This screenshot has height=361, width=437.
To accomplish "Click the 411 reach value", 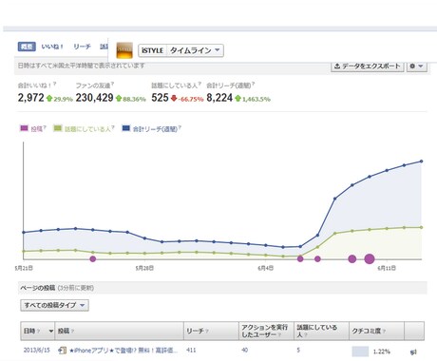I will tap(191, 351).
